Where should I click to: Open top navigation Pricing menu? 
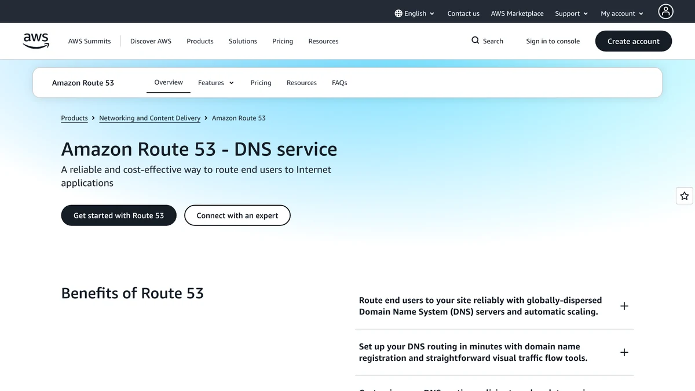coord(283,41)
